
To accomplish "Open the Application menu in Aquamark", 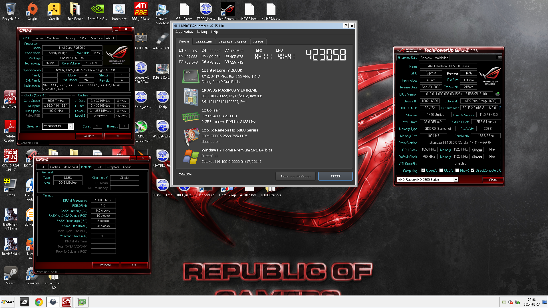I will pos(184,32).
